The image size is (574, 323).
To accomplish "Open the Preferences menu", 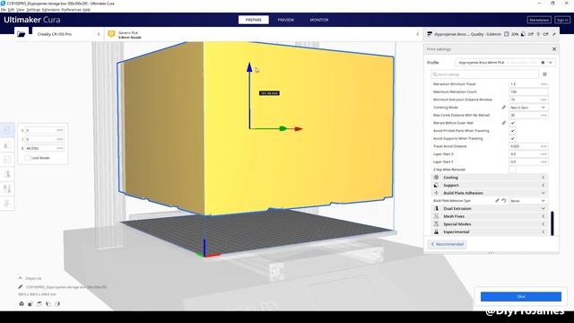I will tap(71, 10).
